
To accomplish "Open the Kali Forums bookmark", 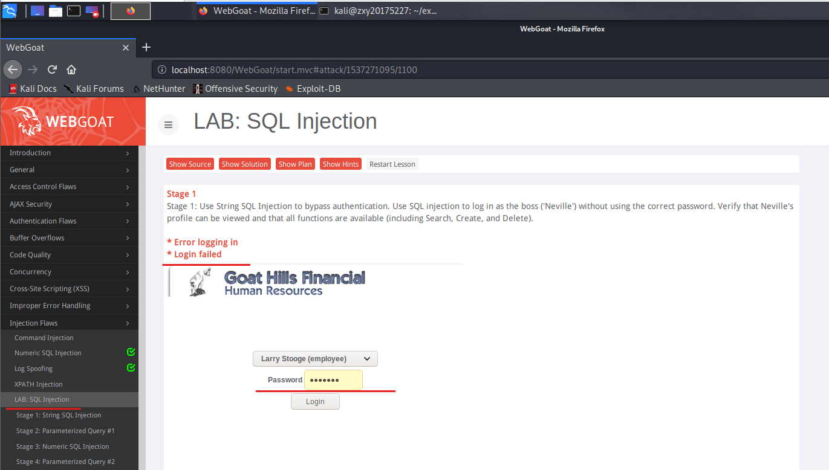I will coord(94,89).
